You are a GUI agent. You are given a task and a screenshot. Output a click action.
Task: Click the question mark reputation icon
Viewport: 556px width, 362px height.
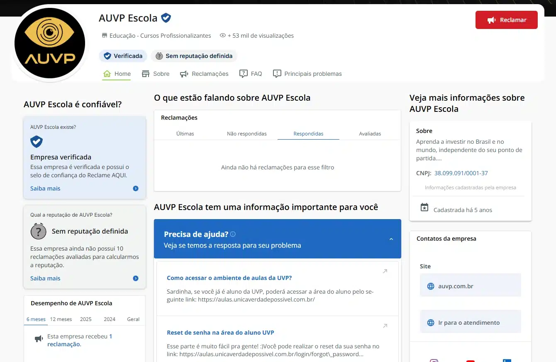tap(38, 231)
